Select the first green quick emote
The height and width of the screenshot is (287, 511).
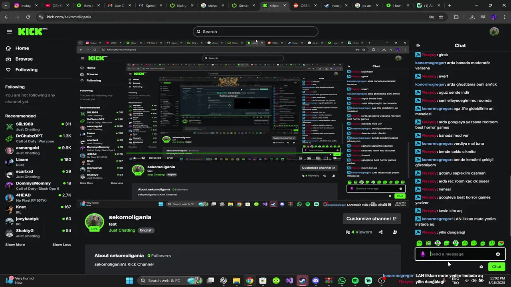click(419, 243)
